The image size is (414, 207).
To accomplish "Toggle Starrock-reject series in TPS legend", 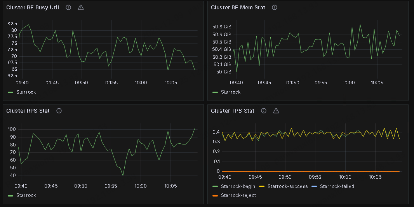I will point(238,195).
